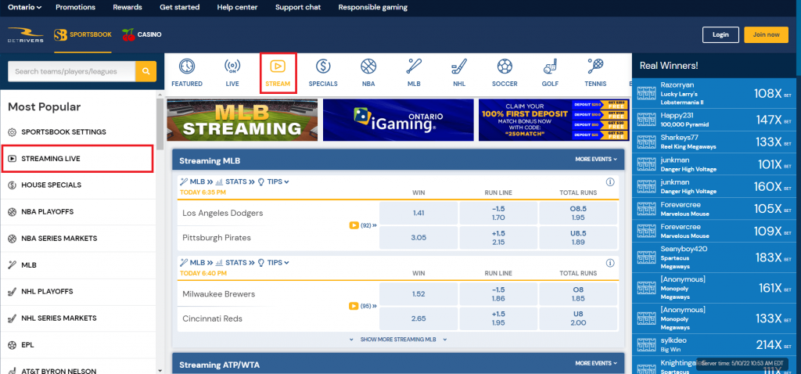Bet on Pittsburgh Pirates win 3.05
Screen dimensions: 801x374
coord(418,238)
